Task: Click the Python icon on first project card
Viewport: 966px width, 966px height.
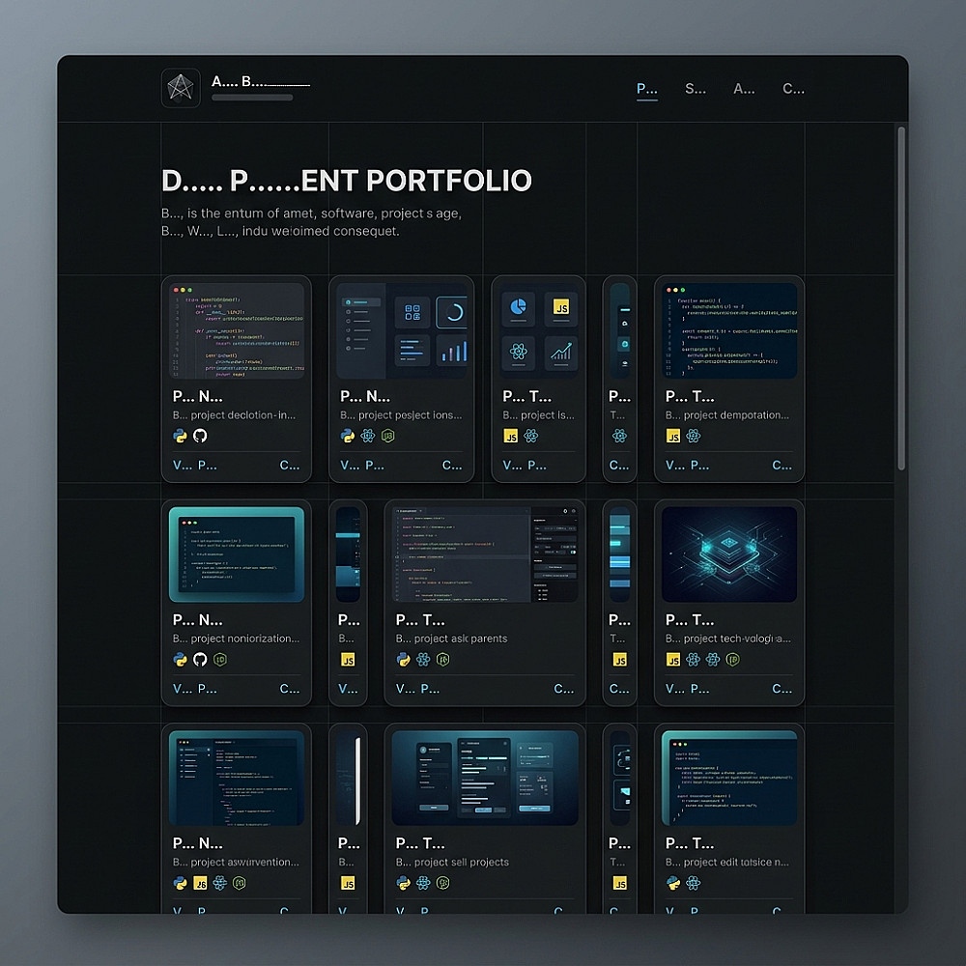Action: (180, 436)
